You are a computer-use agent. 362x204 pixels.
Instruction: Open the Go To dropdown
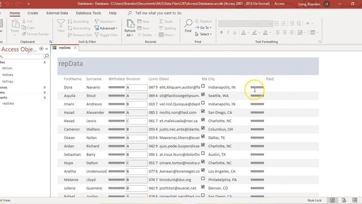pyautogui.click(x=203, y=28)
